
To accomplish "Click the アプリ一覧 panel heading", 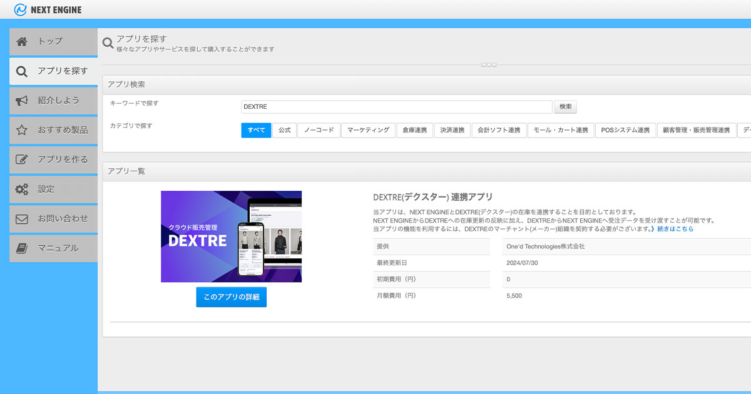I will [x=126, y=171].
